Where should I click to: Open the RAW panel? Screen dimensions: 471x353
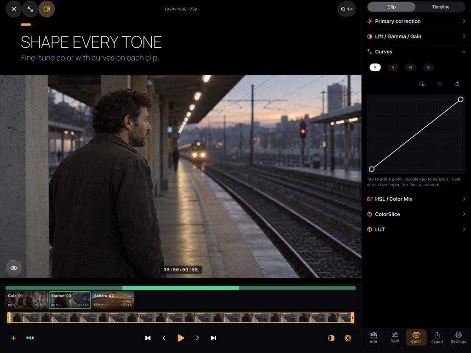[x=395, y=337]
